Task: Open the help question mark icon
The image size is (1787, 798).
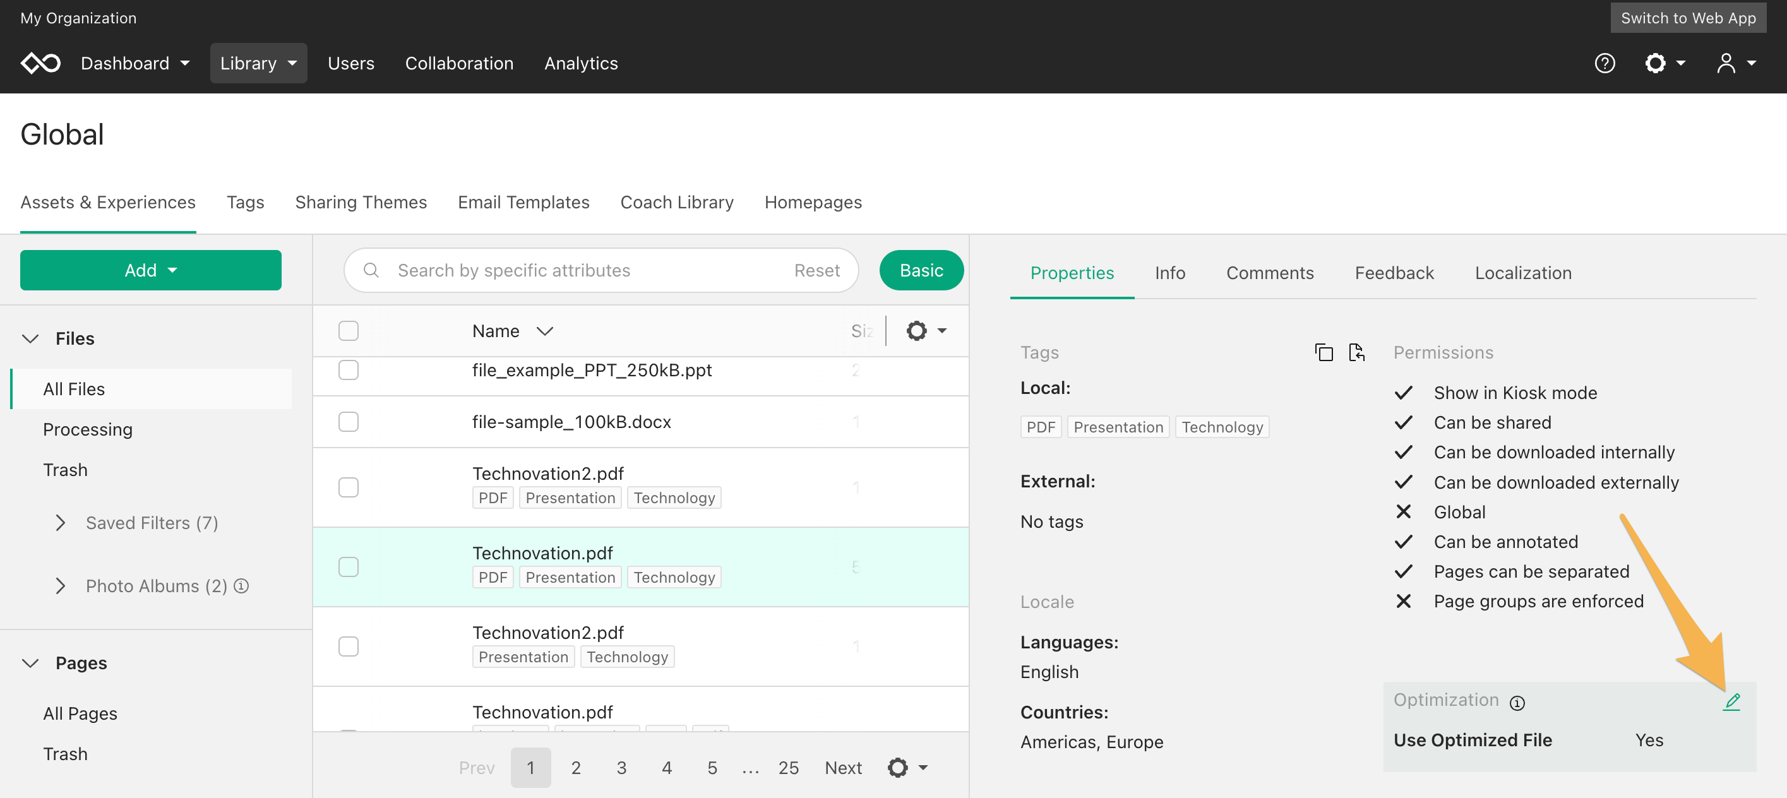Action: tap(1605, 63)
